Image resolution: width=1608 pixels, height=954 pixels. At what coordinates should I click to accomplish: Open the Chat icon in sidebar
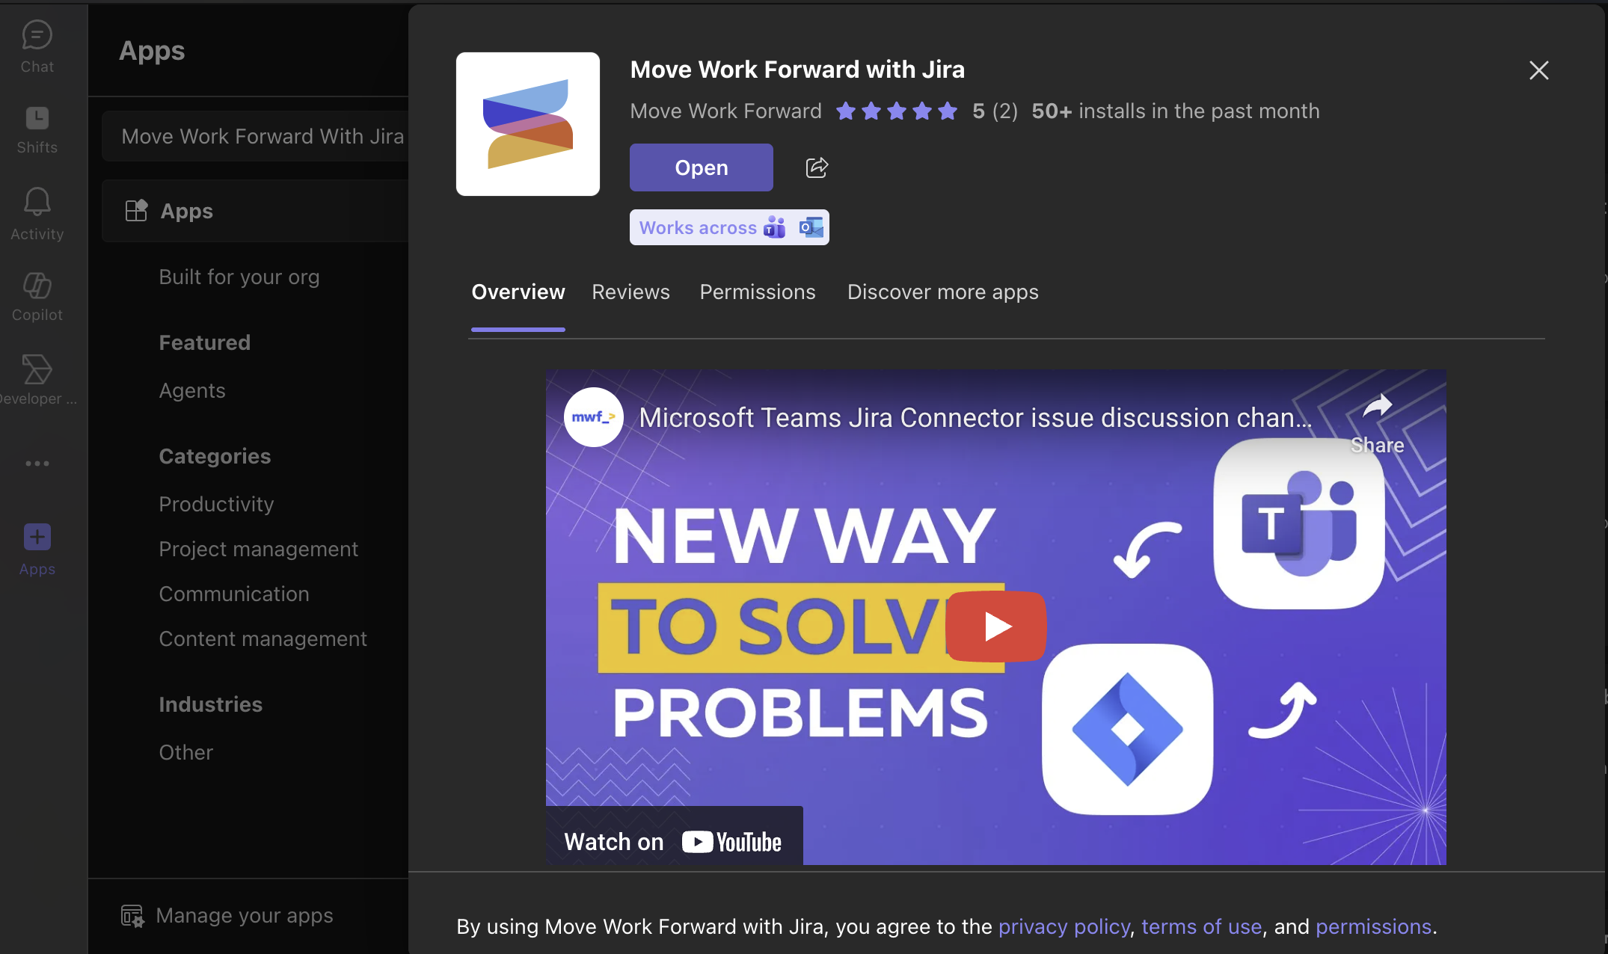37,46
